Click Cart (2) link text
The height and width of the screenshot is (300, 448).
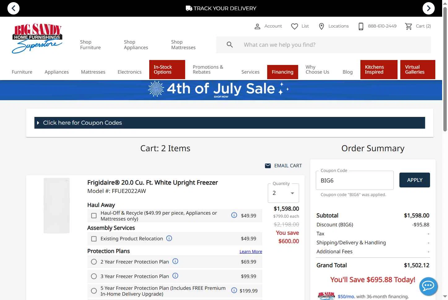[x=423, y=26]
